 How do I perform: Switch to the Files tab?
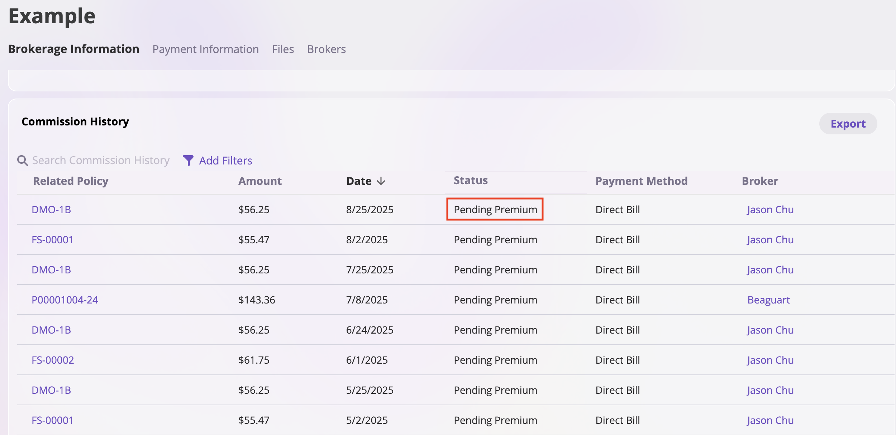(283, 49)
